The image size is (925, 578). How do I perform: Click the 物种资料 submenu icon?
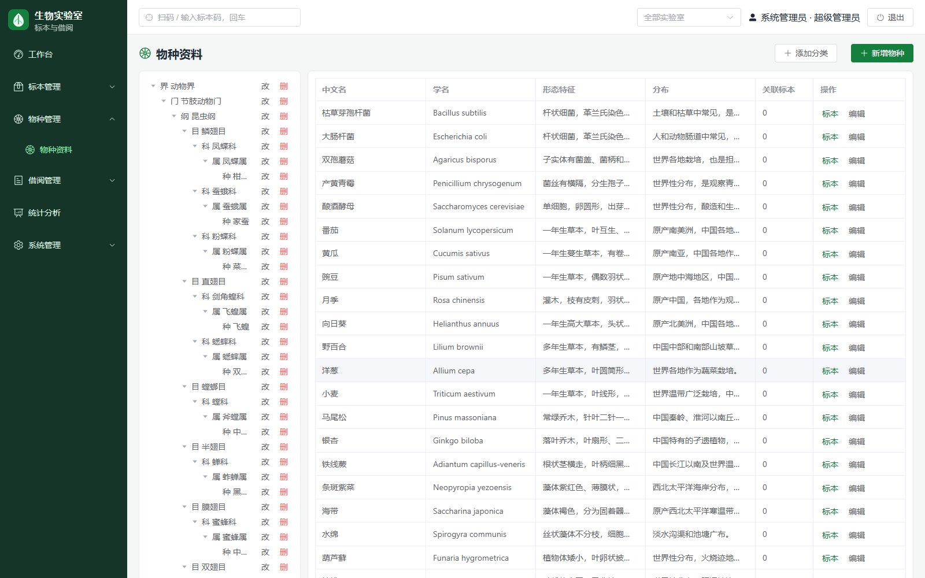click(30, 150)
